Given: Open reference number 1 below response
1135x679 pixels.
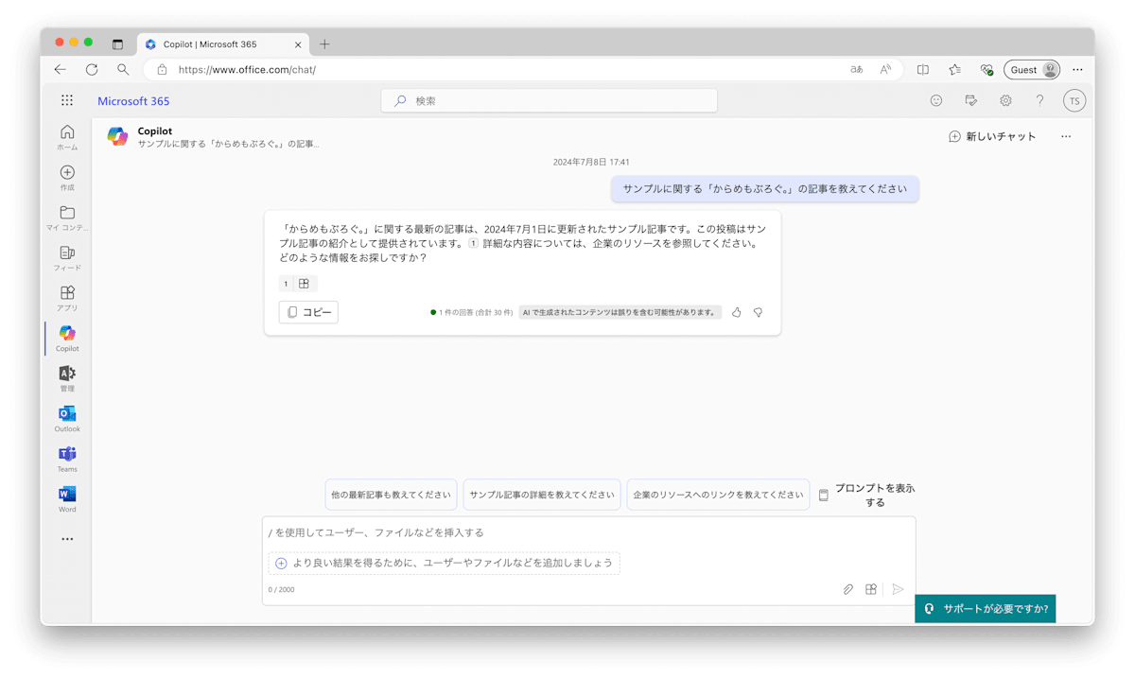Looking at the screenshot, I should click(x=286, y=284).
